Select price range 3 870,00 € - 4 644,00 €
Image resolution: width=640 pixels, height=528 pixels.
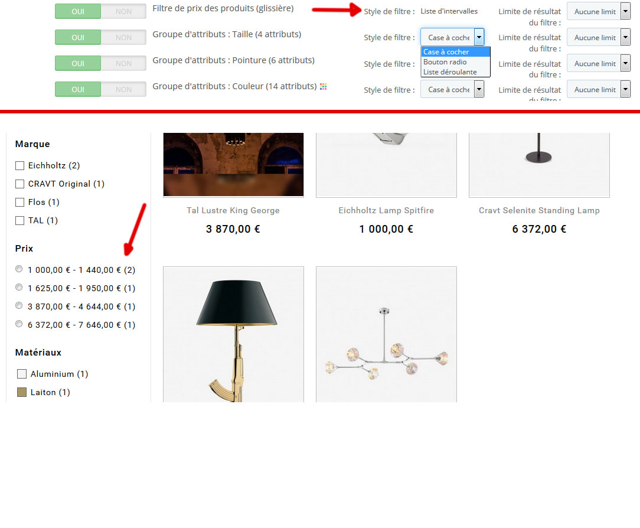[19, 306]
